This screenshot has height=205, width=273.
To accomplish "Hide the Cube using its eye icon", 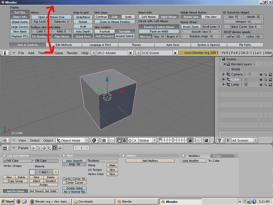I will 261,79.
